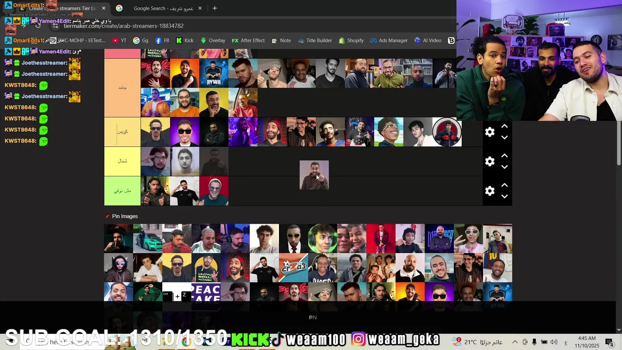
Task: Open the taskbar microphone icon
Action: (535, 342)
